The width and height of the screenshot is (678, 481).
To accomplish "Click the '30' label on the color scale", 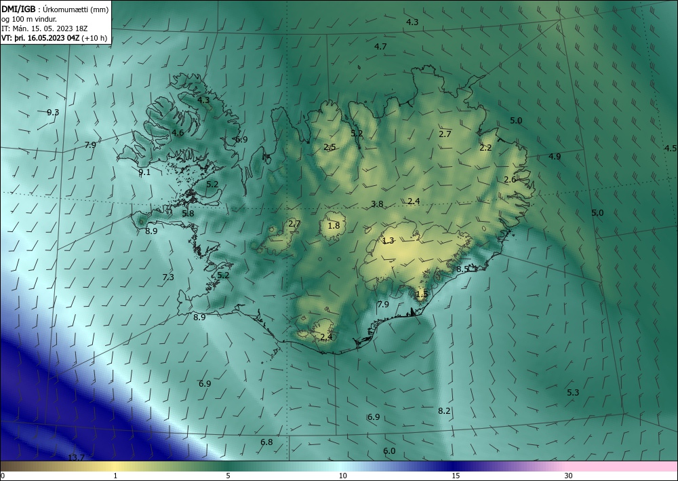I will tap(568, 476).
